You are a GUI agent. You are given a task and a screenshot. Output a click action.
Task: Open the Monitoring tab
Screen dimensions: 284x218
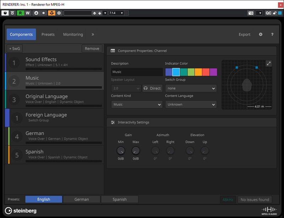[73, 34]
